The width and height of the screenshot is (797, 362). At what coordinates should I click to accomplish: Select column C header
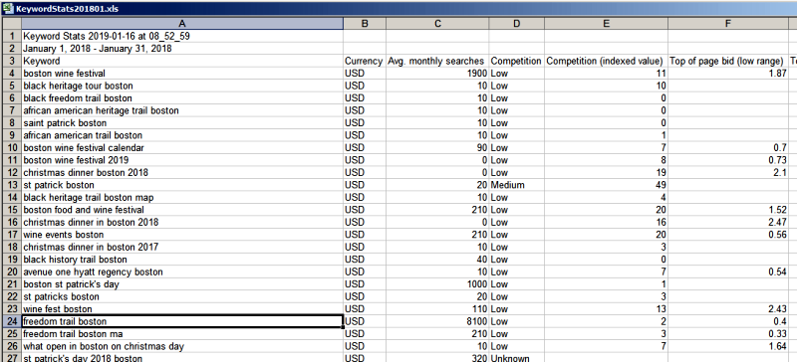(x=437, y=24)
